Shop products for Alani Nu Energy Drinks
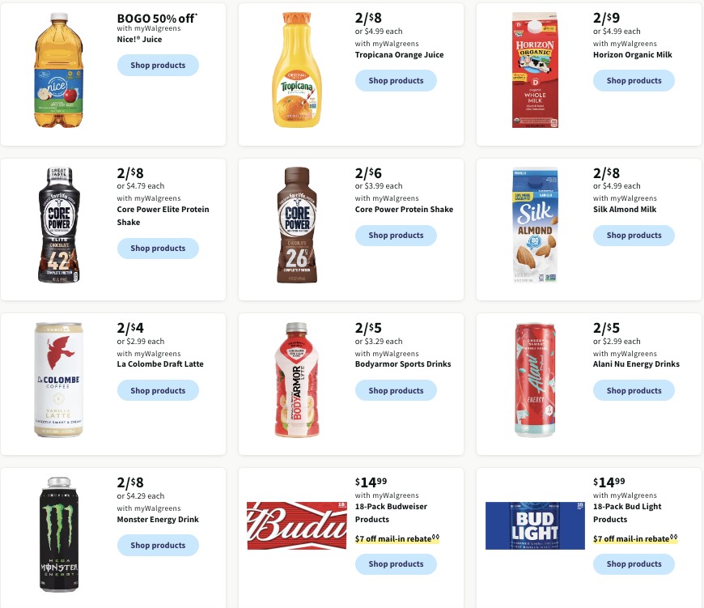This screenshot has height=608, width=704. pos(634,390)
